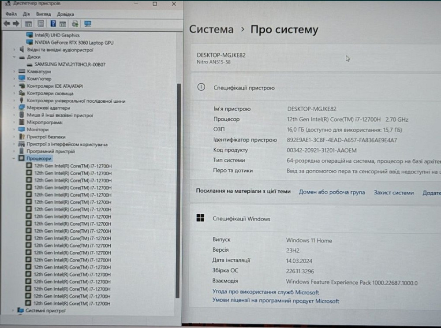Open the Файл menu

[x=11, y=14]
